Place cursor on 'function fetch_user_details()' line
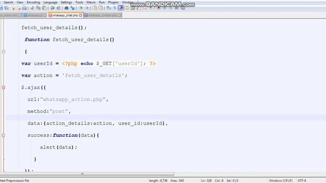Viewport: 326px width, 183px height. (x=69, y=40)
